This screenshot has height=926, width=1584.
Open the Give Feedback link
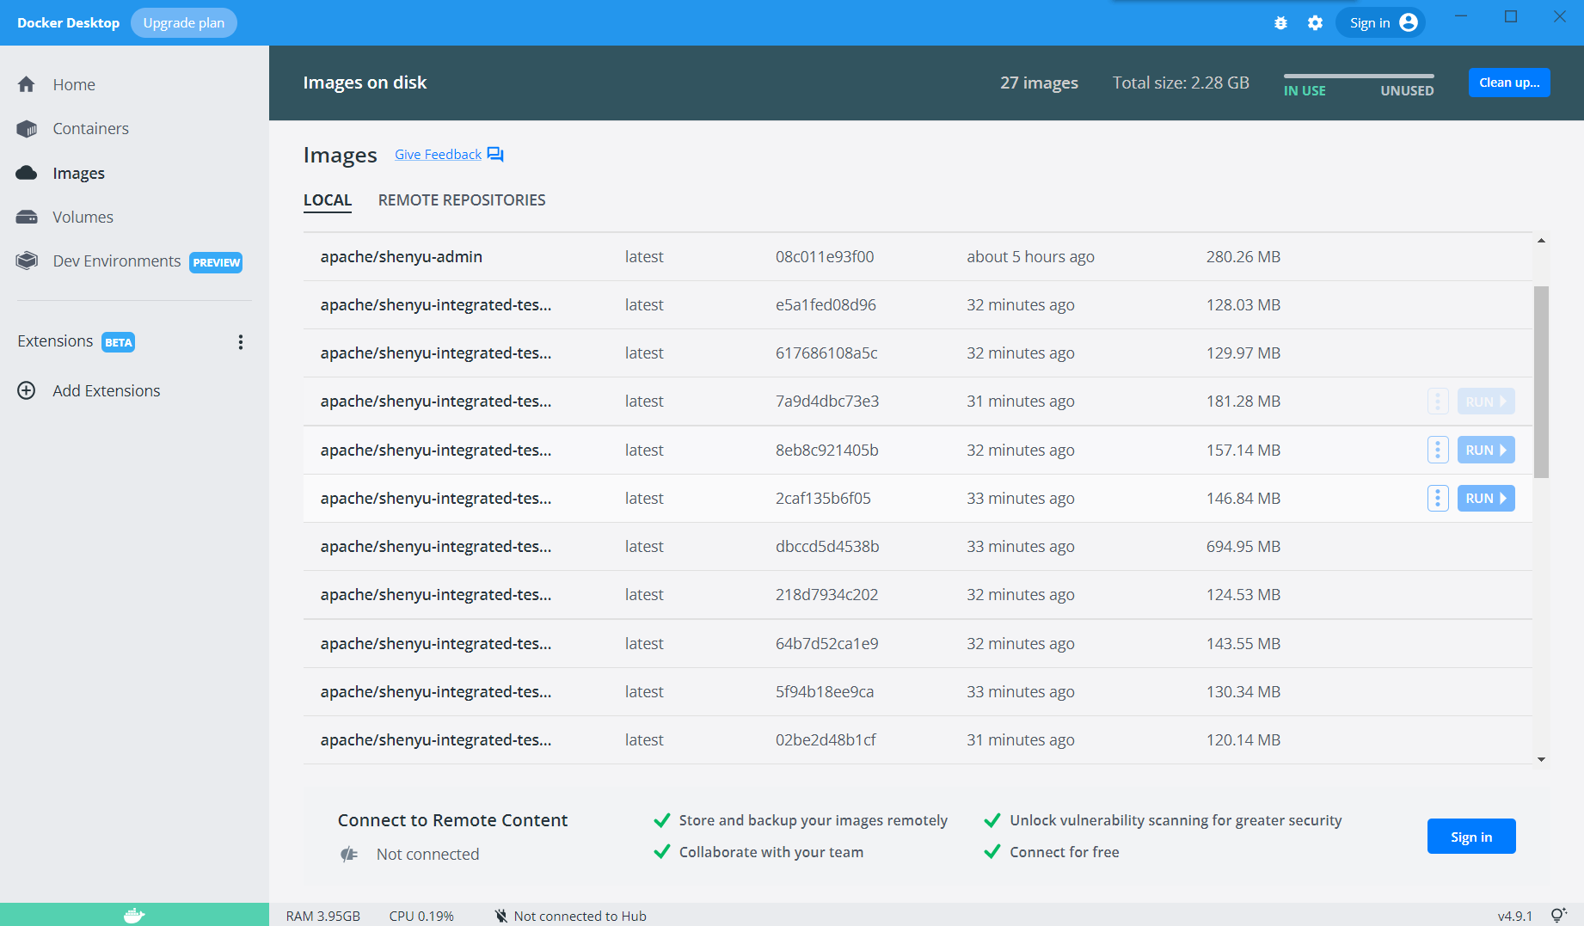point(438,155)
